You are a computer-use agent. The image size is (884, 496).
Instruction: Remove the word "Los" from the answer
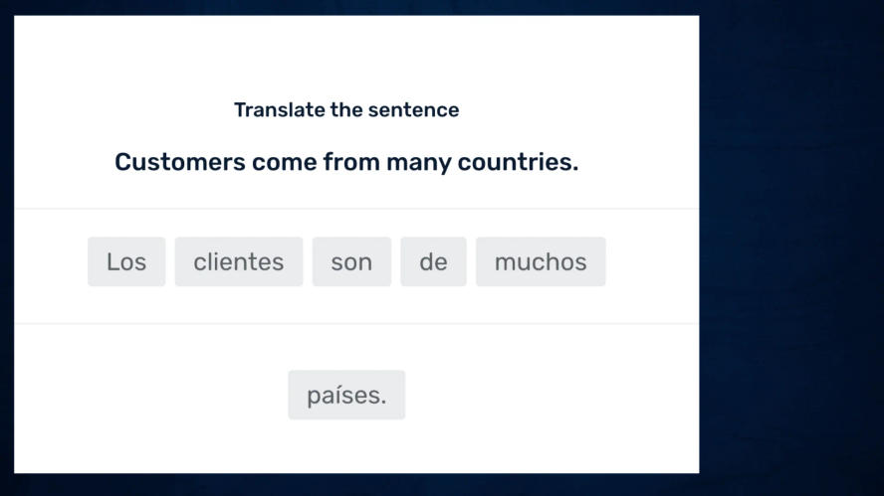click(126, 261)
